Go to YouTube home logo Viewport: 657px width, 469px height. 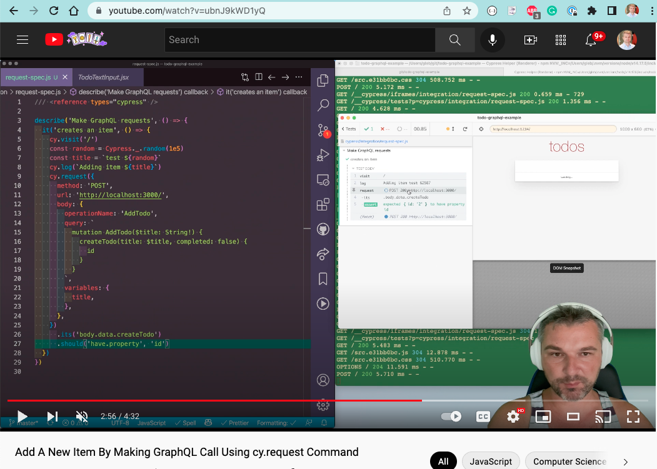(x=76, y=39)
